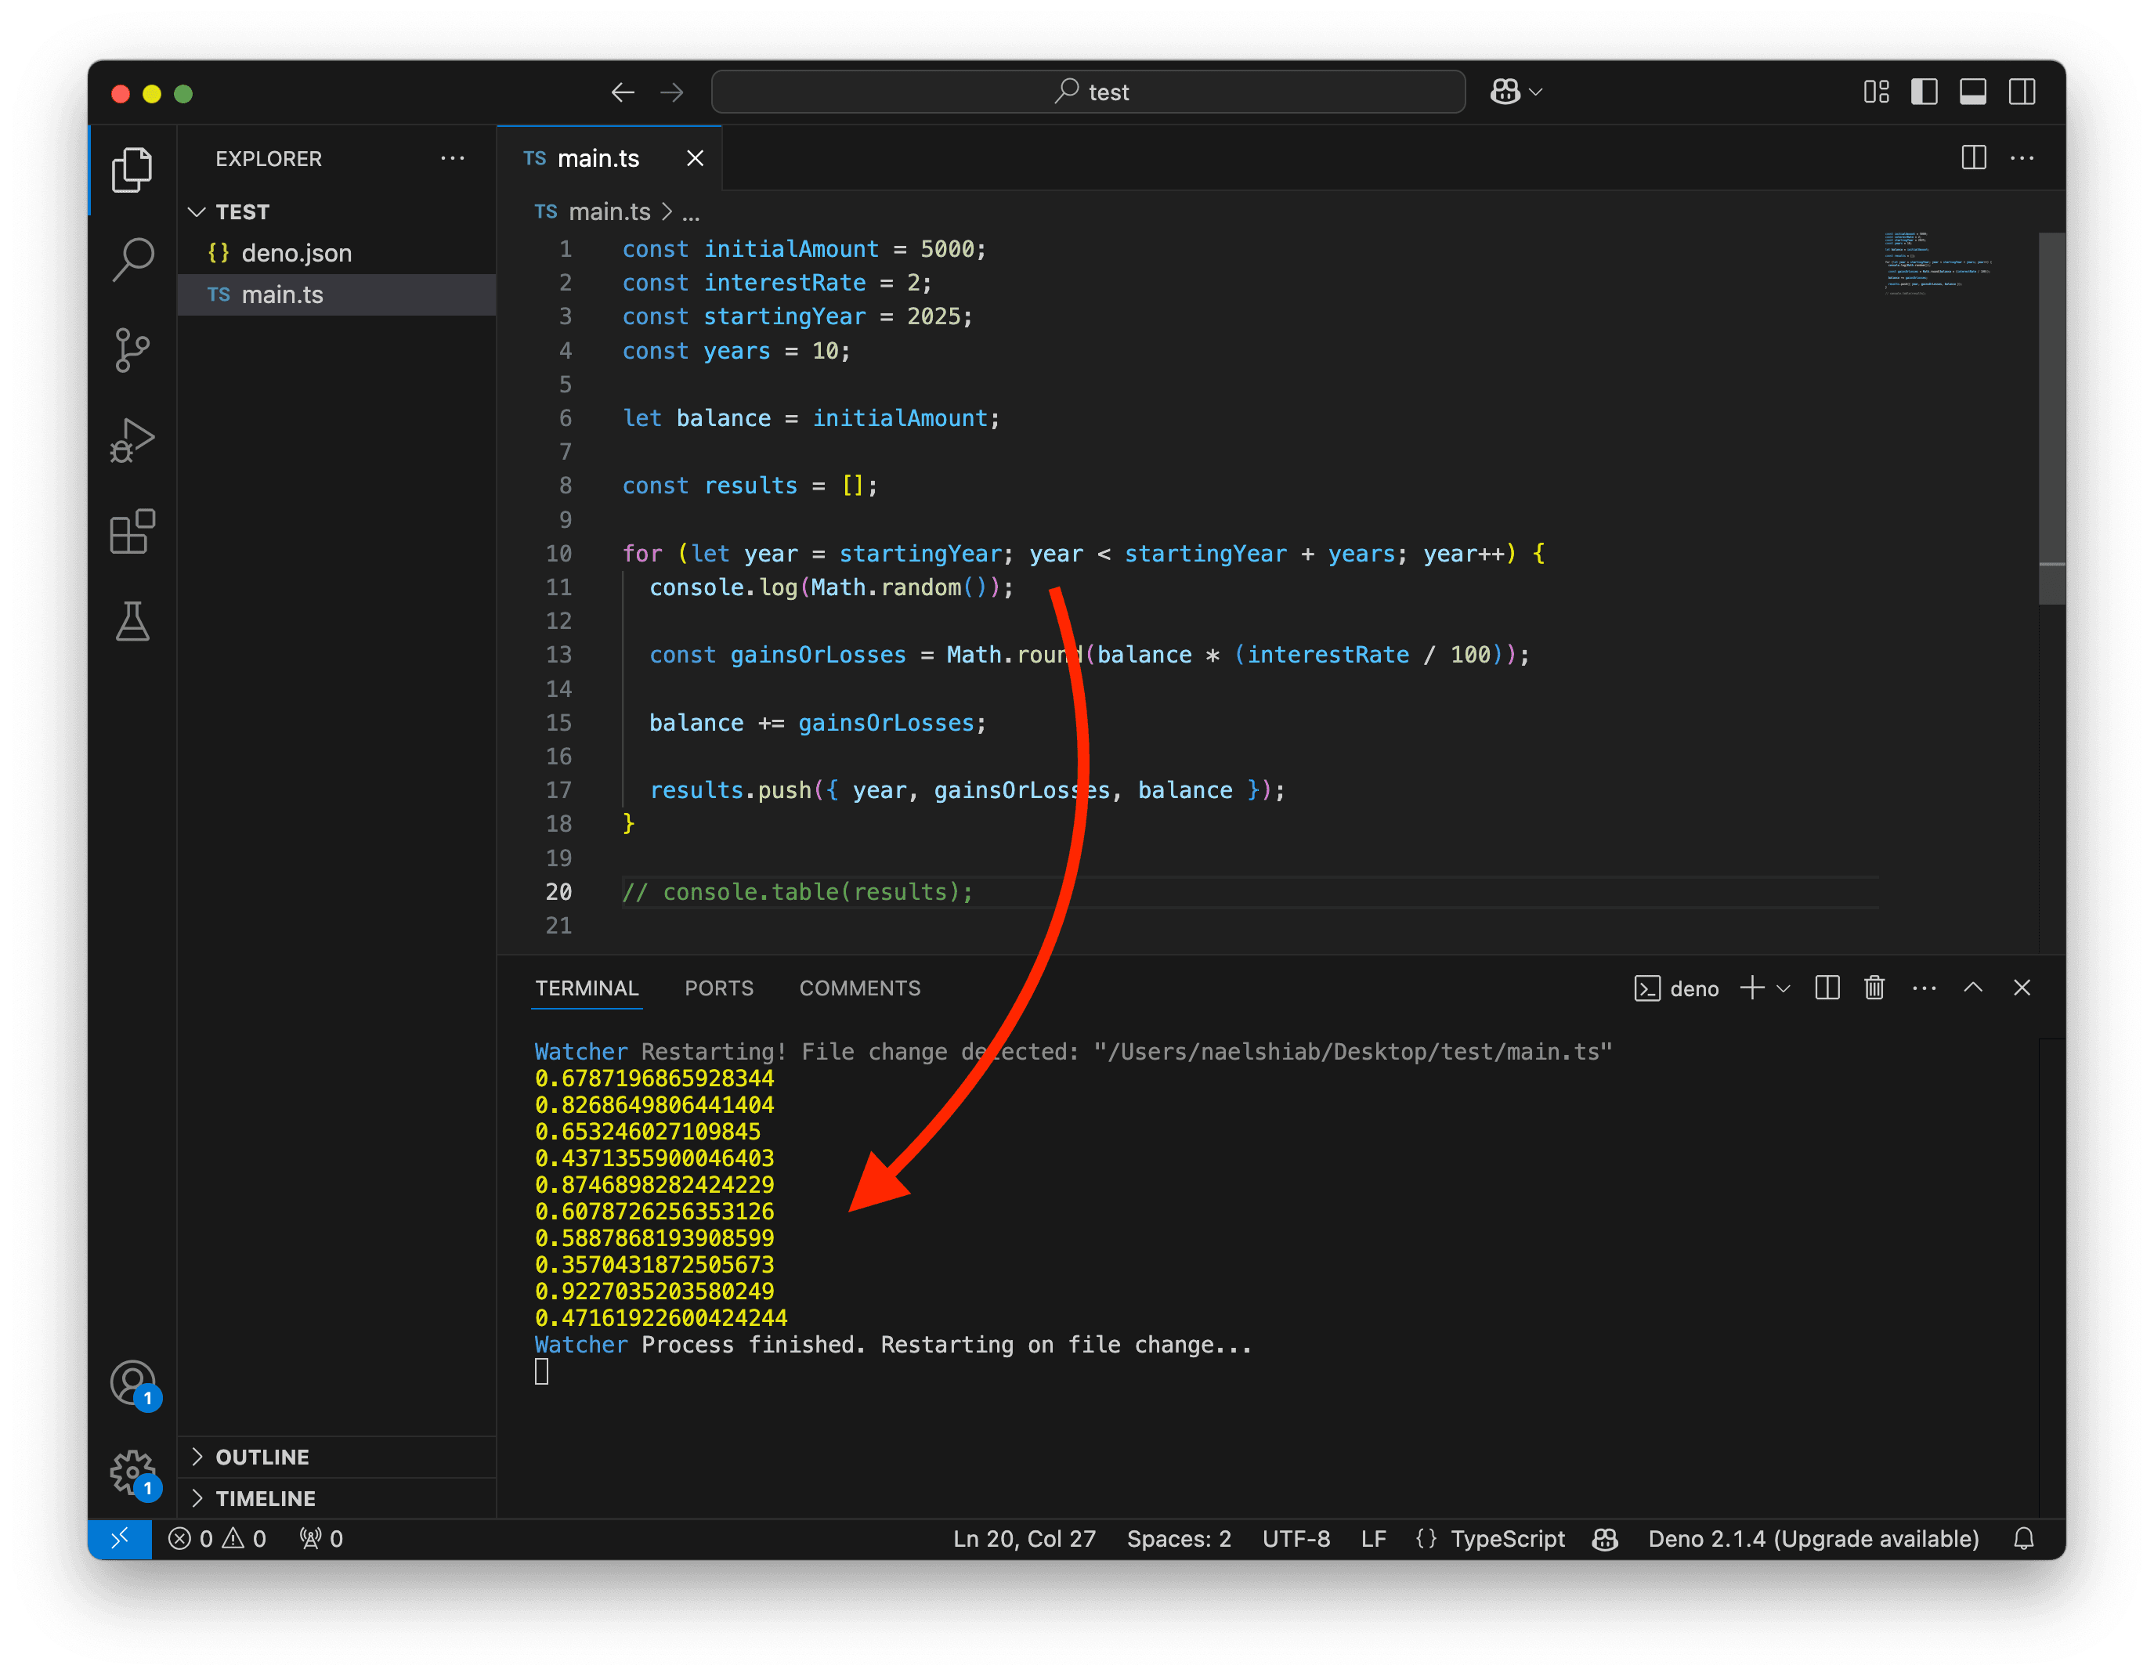The image size is (2154, 1676).
Task: Open the Accounts menu icon
Action: 132,1384
